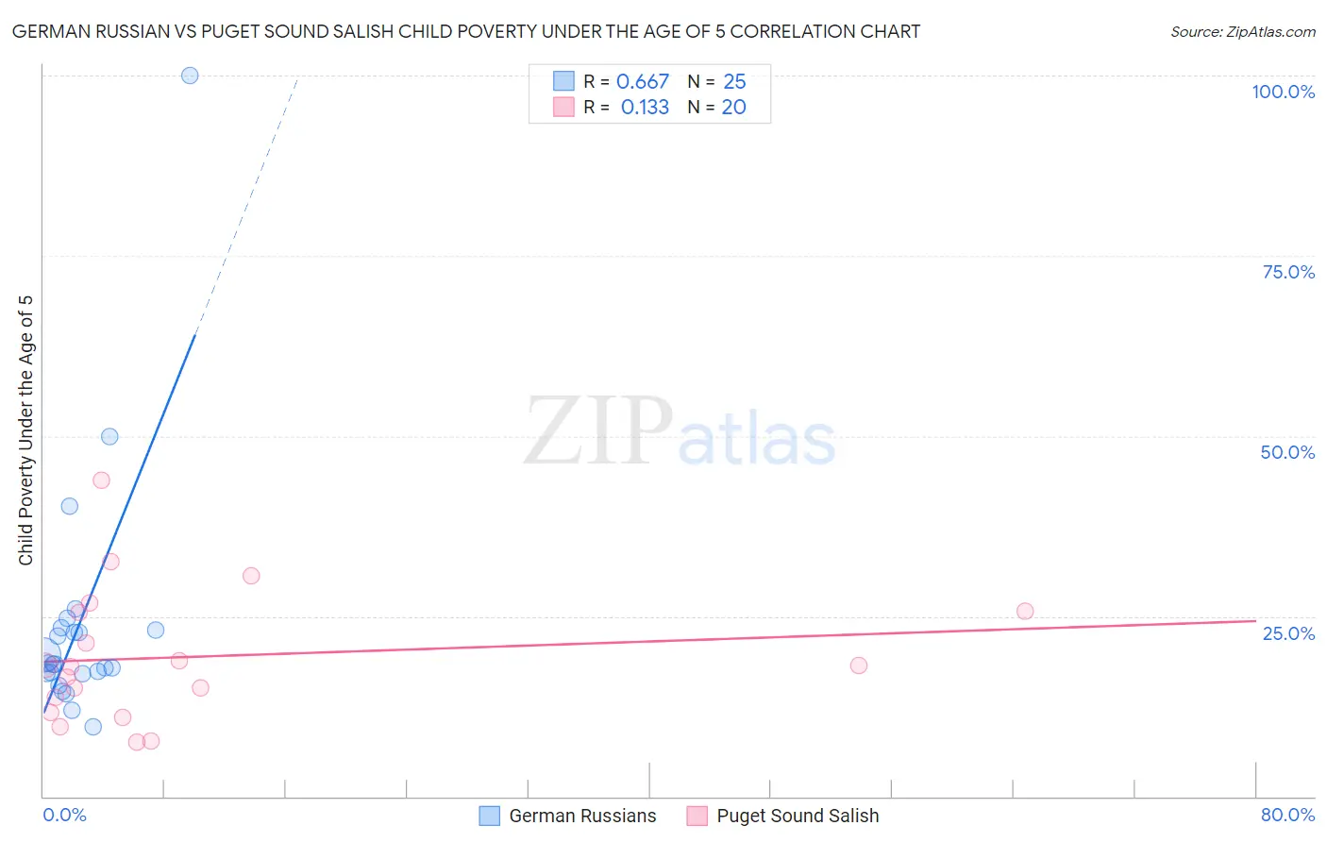Click the chart title text

466,31
